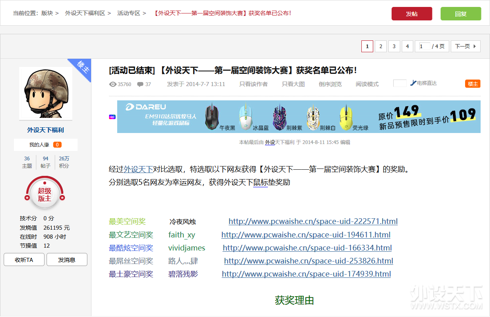Image resolution: width=490 pixels, height=317 pixels.
Task: Jump to page 4 of the thread
Action: (x=407, y=47)
